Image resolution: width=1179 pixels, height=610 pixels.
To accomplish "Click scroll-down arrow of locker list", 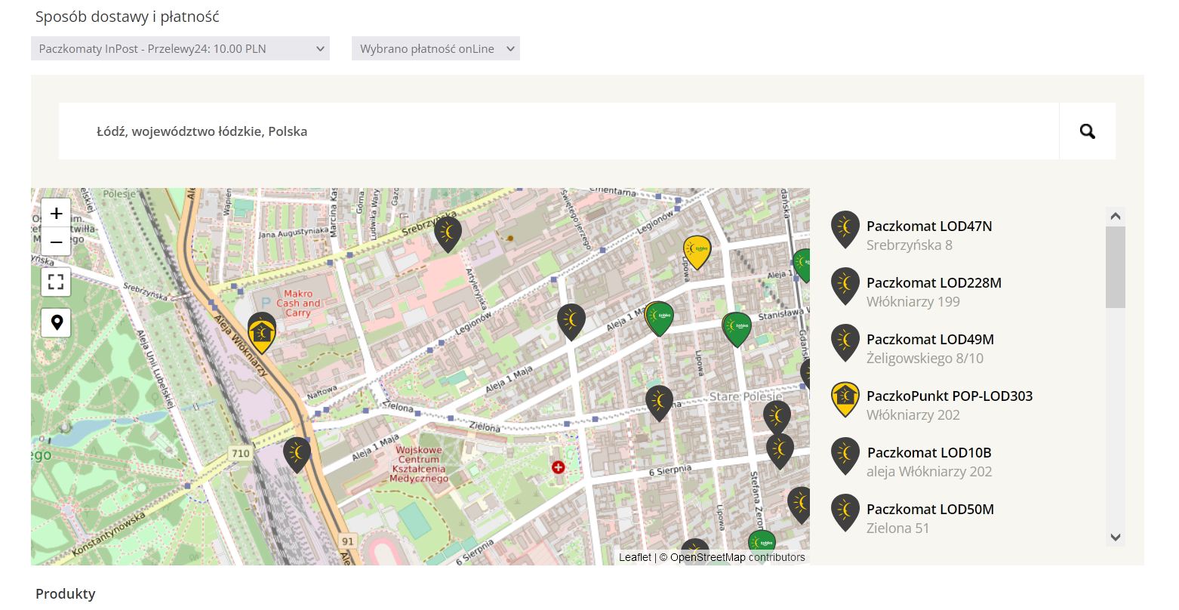I will coord(1116,537).
